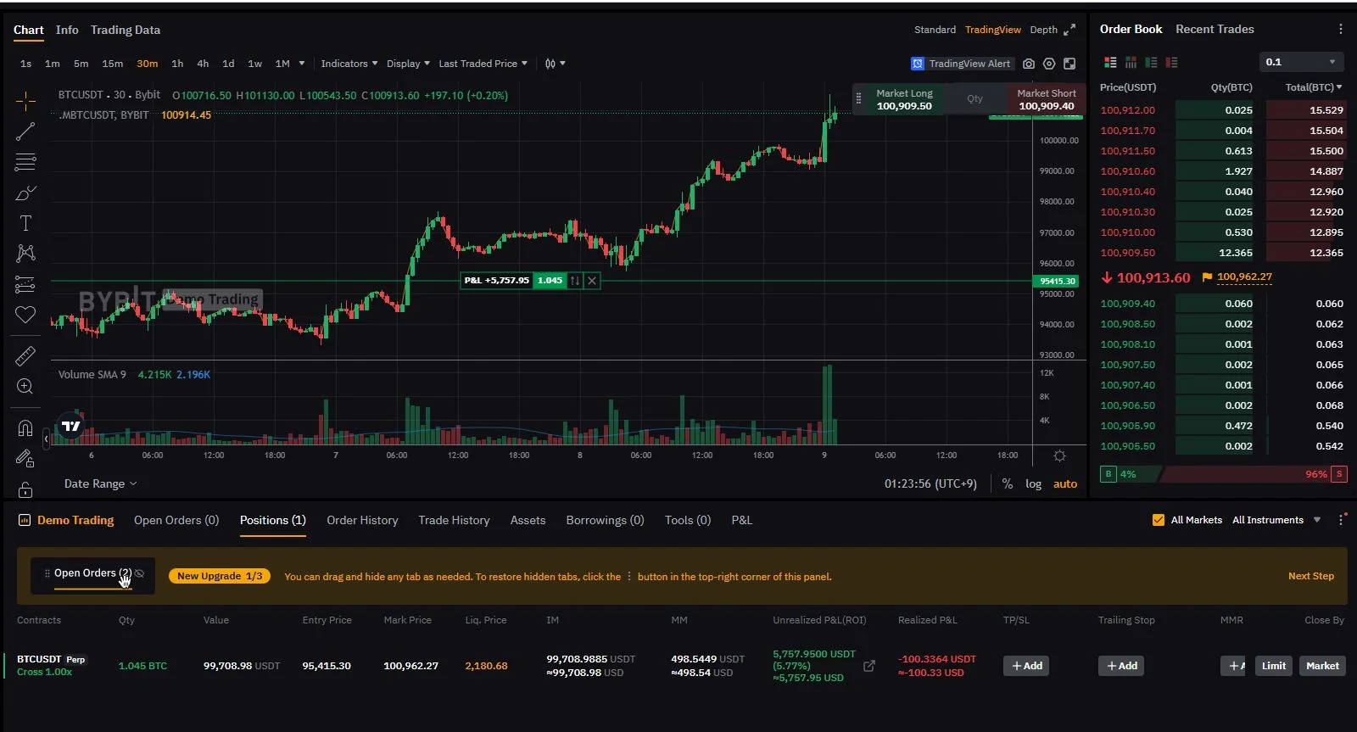Switch order book to horizontal split view
This screenshot has height=732, width=1357.
1131,62
